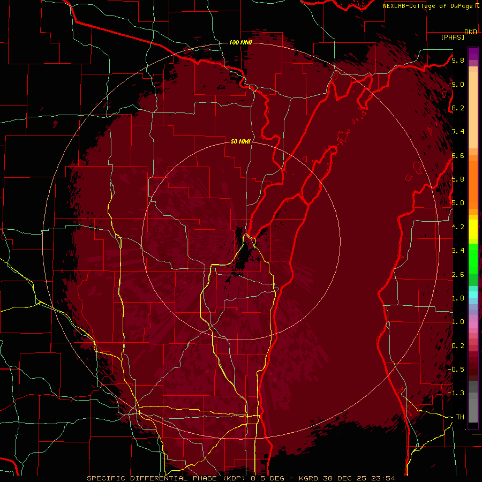Select the 1.8 value on the color scale
The width and height of the screenshot is (482, 482).
tap(458, 298)
